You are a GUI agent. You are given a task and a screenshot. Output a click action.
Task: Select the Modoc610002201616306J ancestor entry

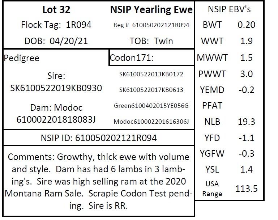(x=151, y=122)
